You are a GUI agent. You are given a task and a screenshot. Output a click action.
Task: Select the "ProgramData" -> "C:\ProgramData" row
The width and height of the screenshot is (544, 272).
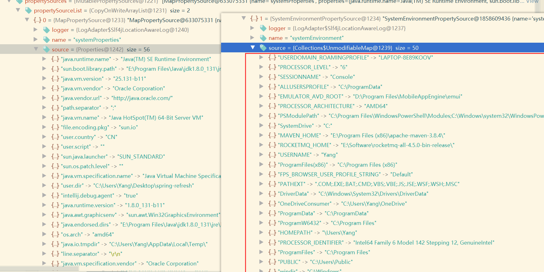[323, 213]
